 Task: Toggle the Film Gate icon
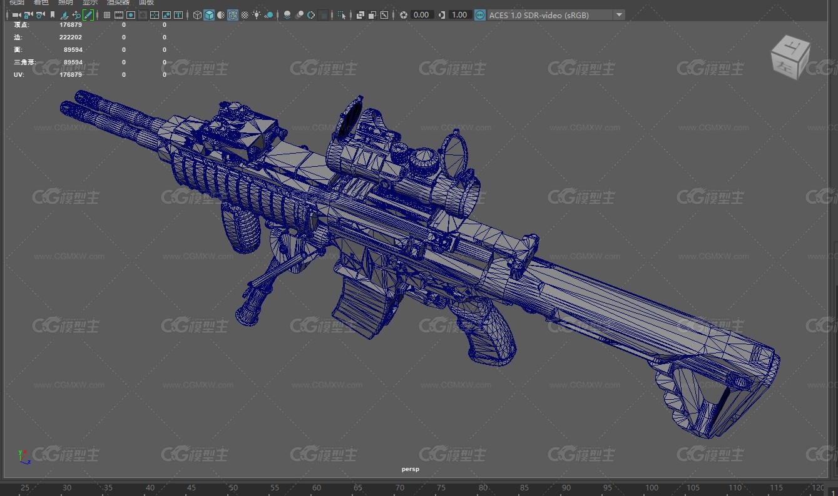pyautogui.click(x=119, y=15)
